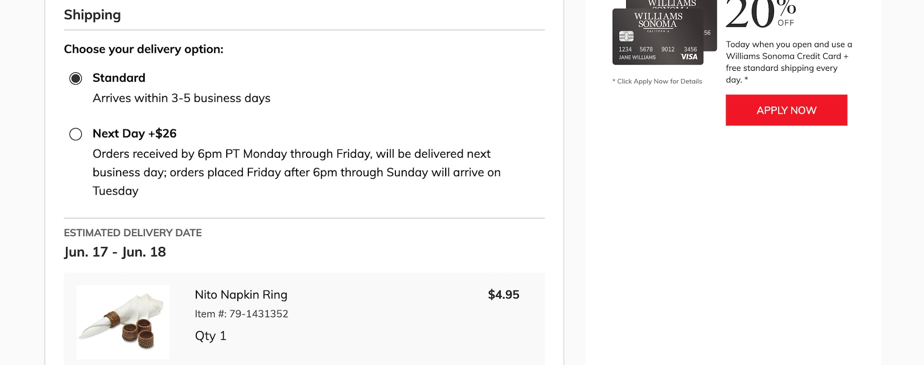Click the credit card free shipping offer text
Image resolution: width=924 pixels, height=365 pixels.
click(x=789, y=62)
